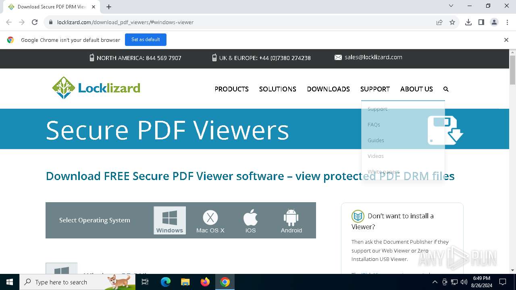Open Chrome profile avatar

tap(494, 22)
